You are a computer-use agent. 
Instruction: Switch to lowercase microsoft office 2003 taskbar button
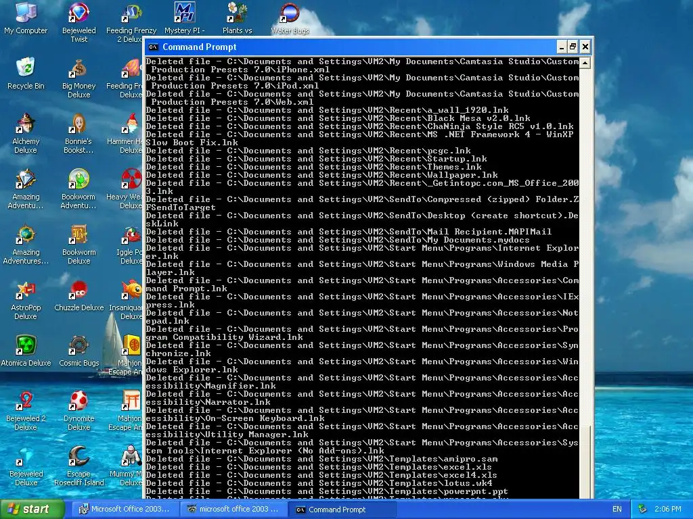[x=233, y=509]
